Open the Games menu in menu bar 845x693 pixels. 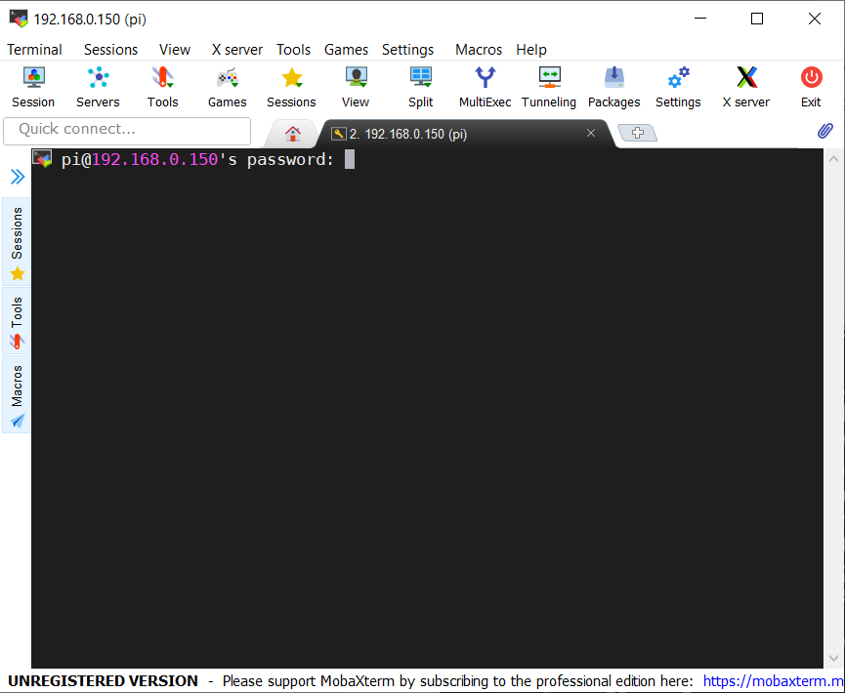346,50
